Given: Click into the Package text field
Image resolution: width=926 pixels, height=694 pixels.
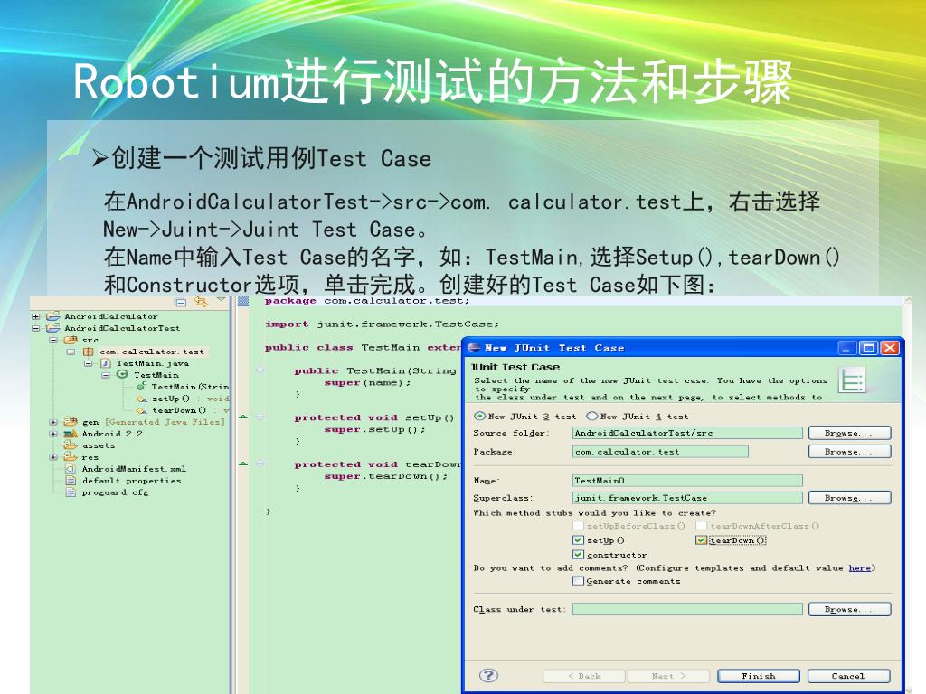Looking at the screenshot, I should point(660,452).
